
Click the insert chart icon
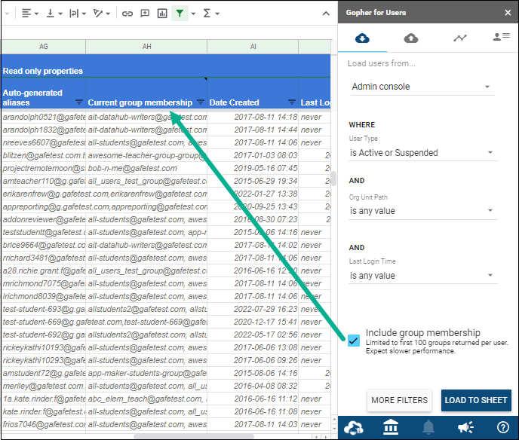[x=162, y=14]
